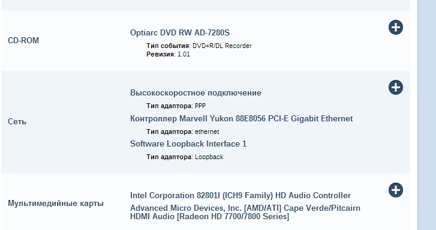436x230 pixels.
Task: Click the vertical scrollbar track on the right
Action: [x=427, y=115]
